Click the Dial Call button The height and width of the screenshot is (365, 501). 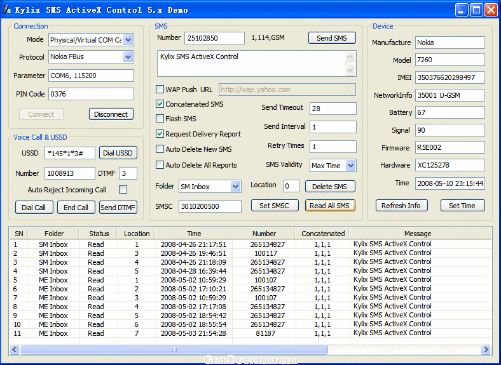[34, 208]
